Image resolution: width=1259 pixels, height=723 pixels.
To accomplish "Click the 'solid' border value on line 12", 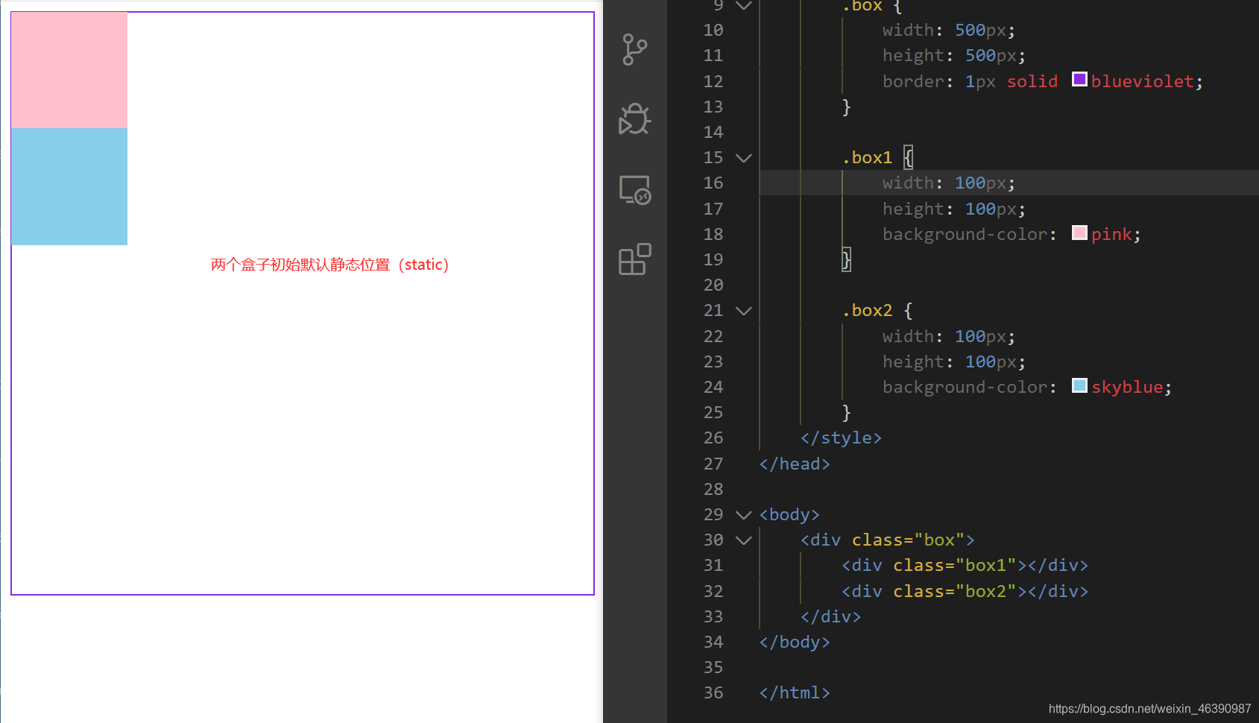I will click(x=1032, y=81).
